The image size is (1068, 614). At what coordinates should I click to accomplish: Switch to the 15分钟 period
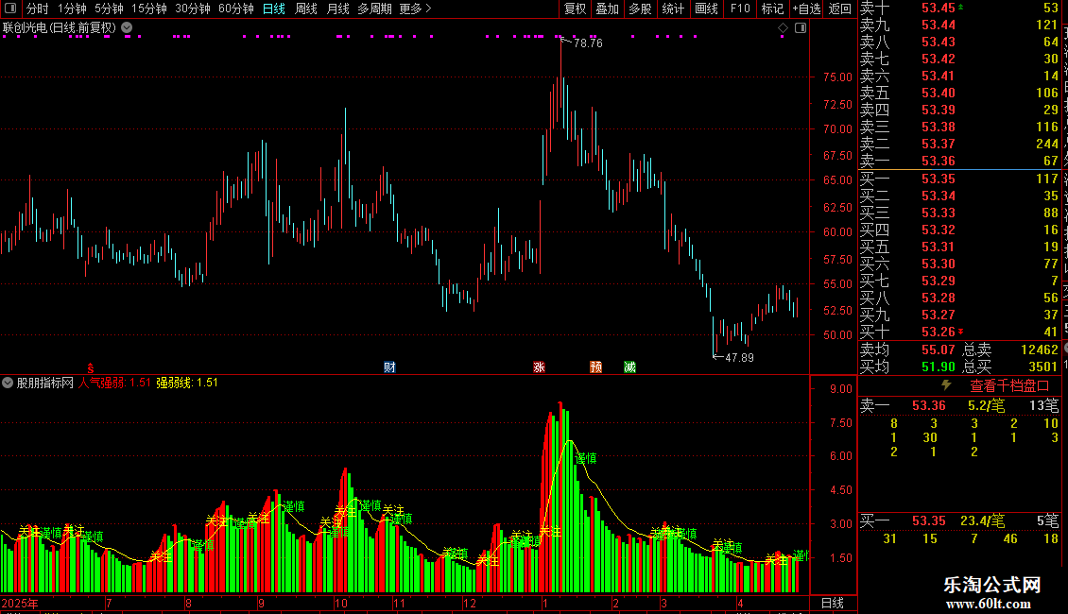point(149,9)
